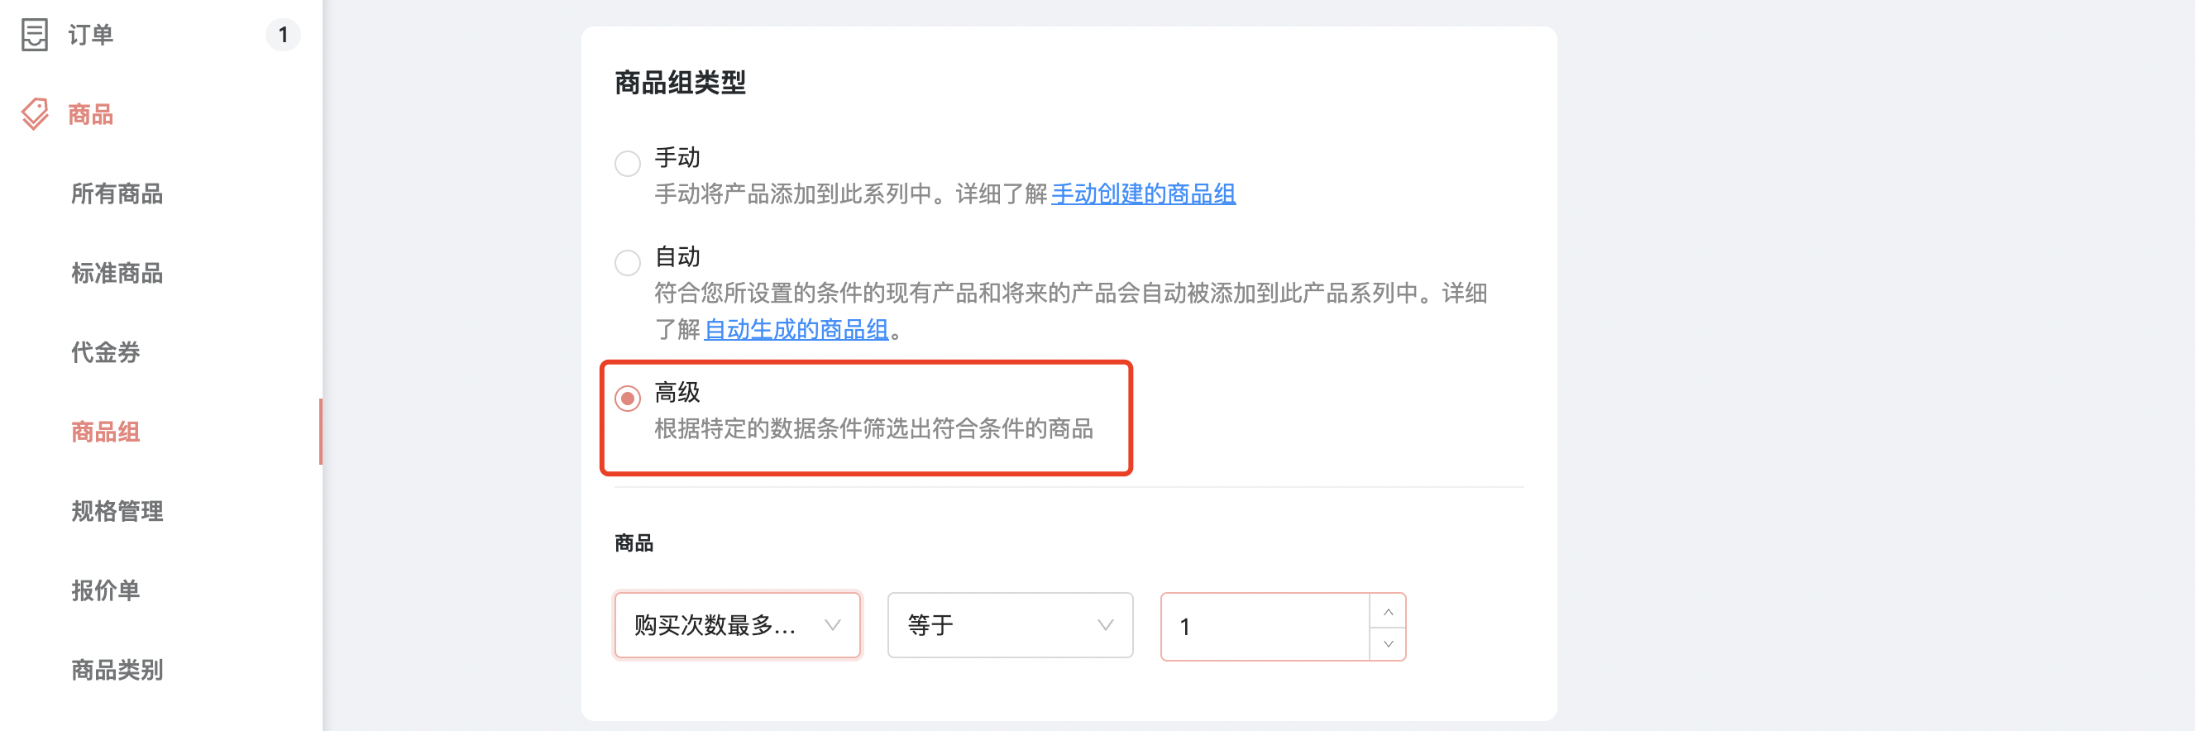Screen dimensions: 2195x731
Task: Select the 高级 radio button
Action: point(628,398)
